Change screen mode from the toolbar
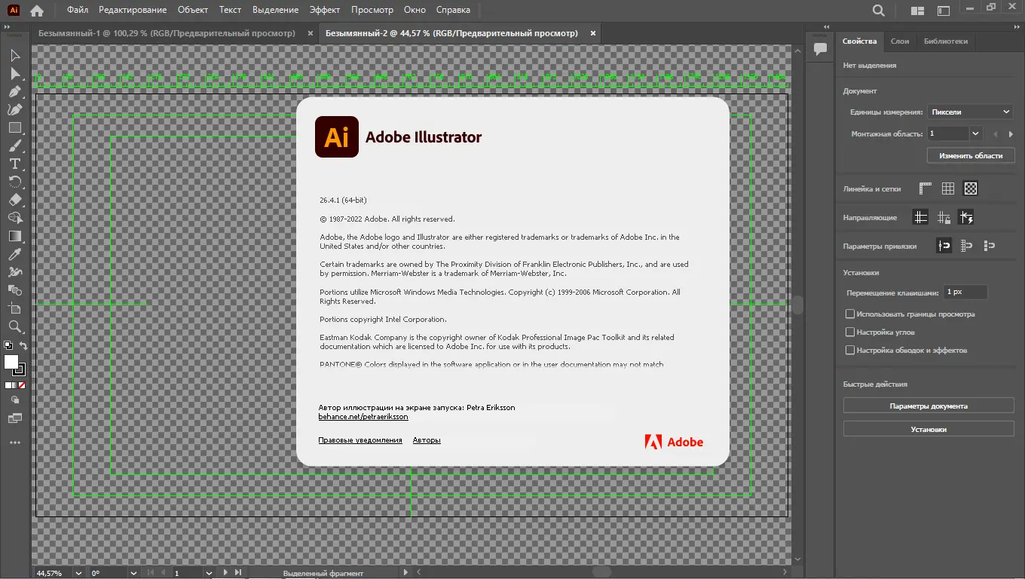This screenshot has width=1025, height=579. click(x=15, y=418)
